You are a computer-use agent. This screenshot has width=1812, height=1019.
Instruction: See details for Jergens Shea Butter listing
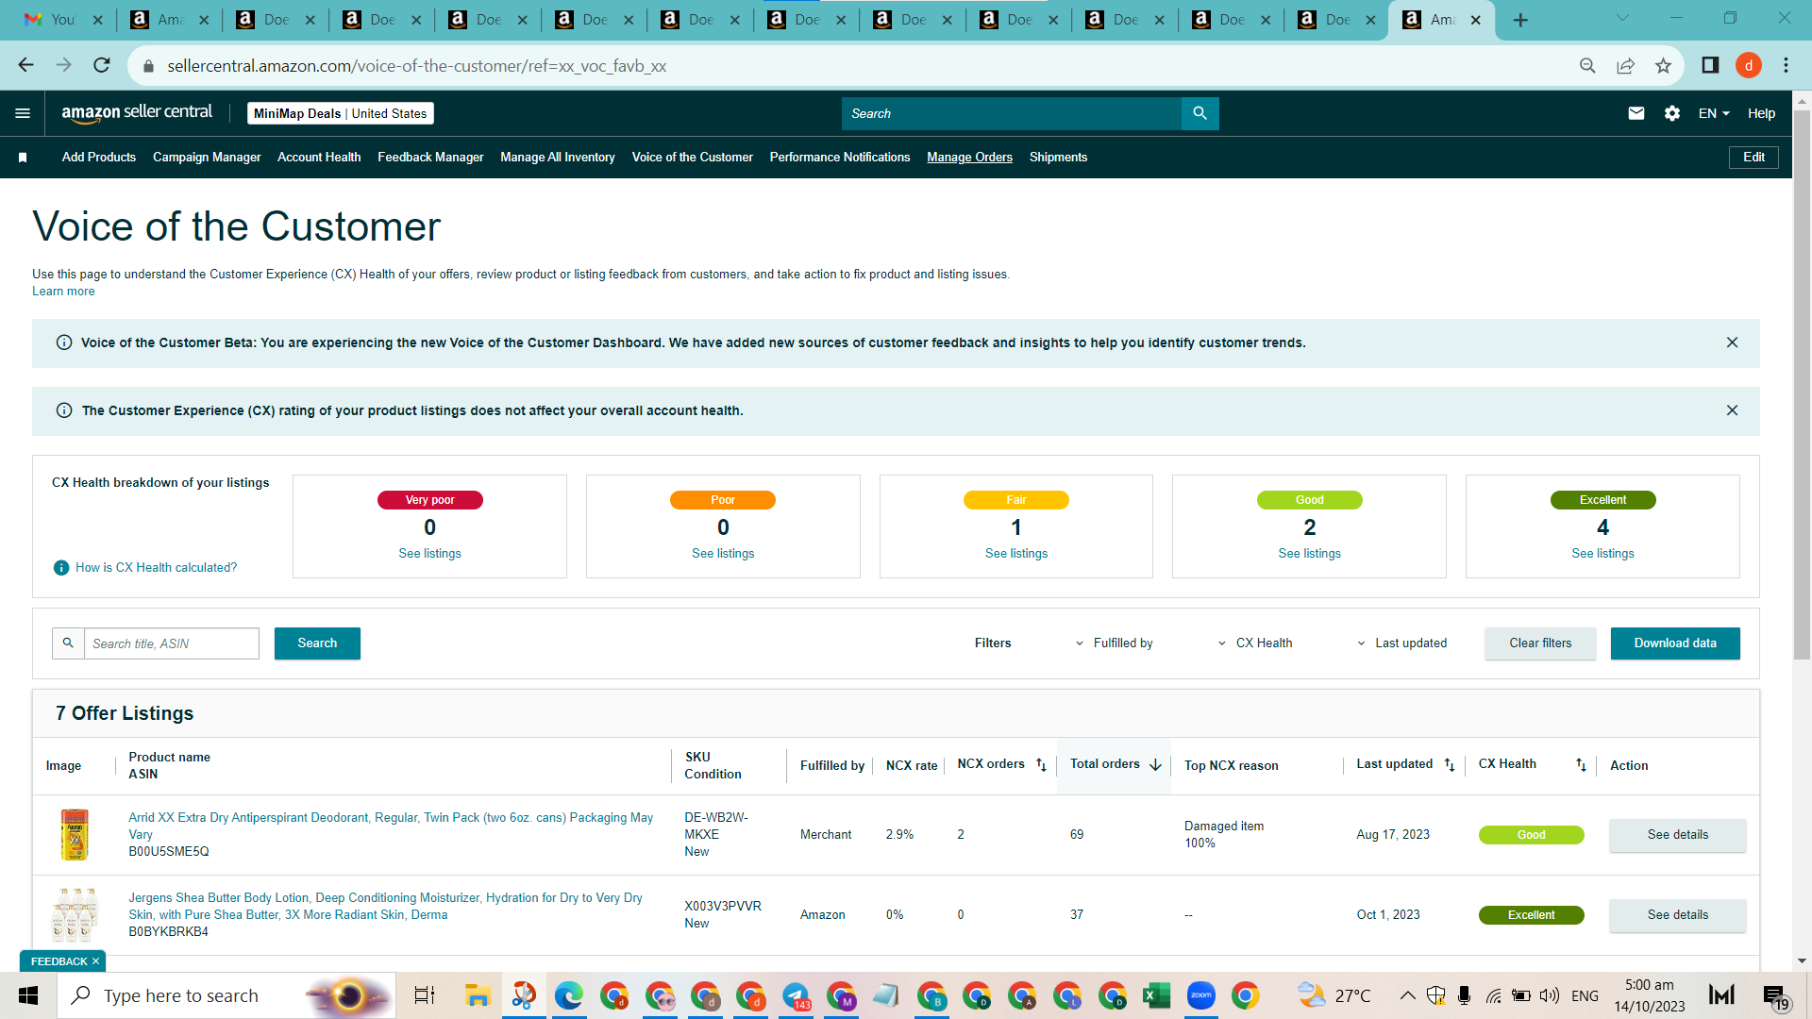[x=1677, y=915]
